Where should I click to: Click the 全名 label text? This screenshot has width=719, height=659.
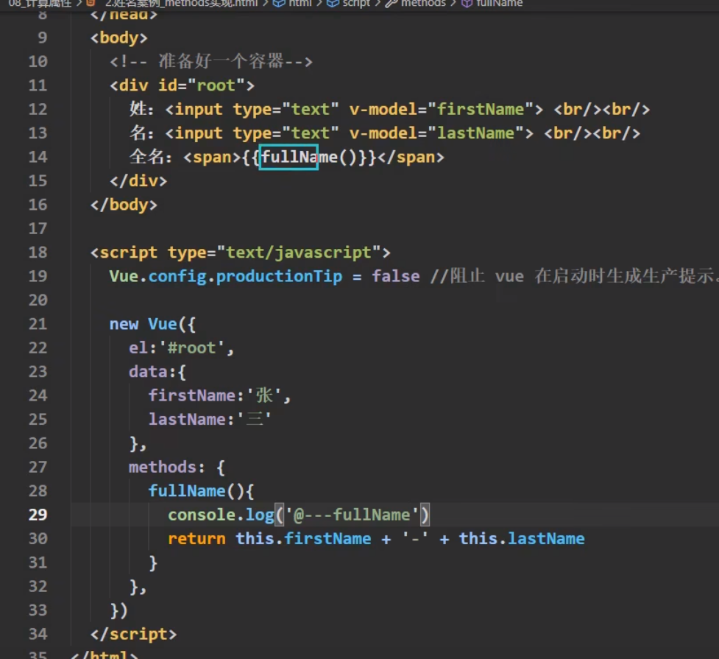[146, 157]
